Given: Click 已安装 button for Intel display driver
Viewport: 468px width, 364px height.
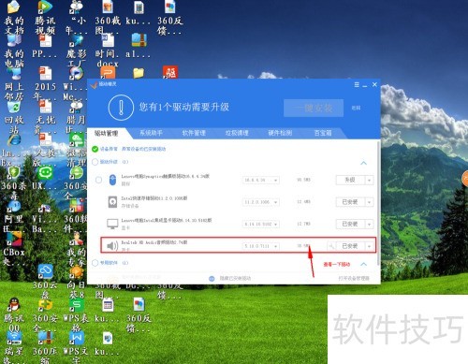Looking at the screenshot, I should point(351,224).
